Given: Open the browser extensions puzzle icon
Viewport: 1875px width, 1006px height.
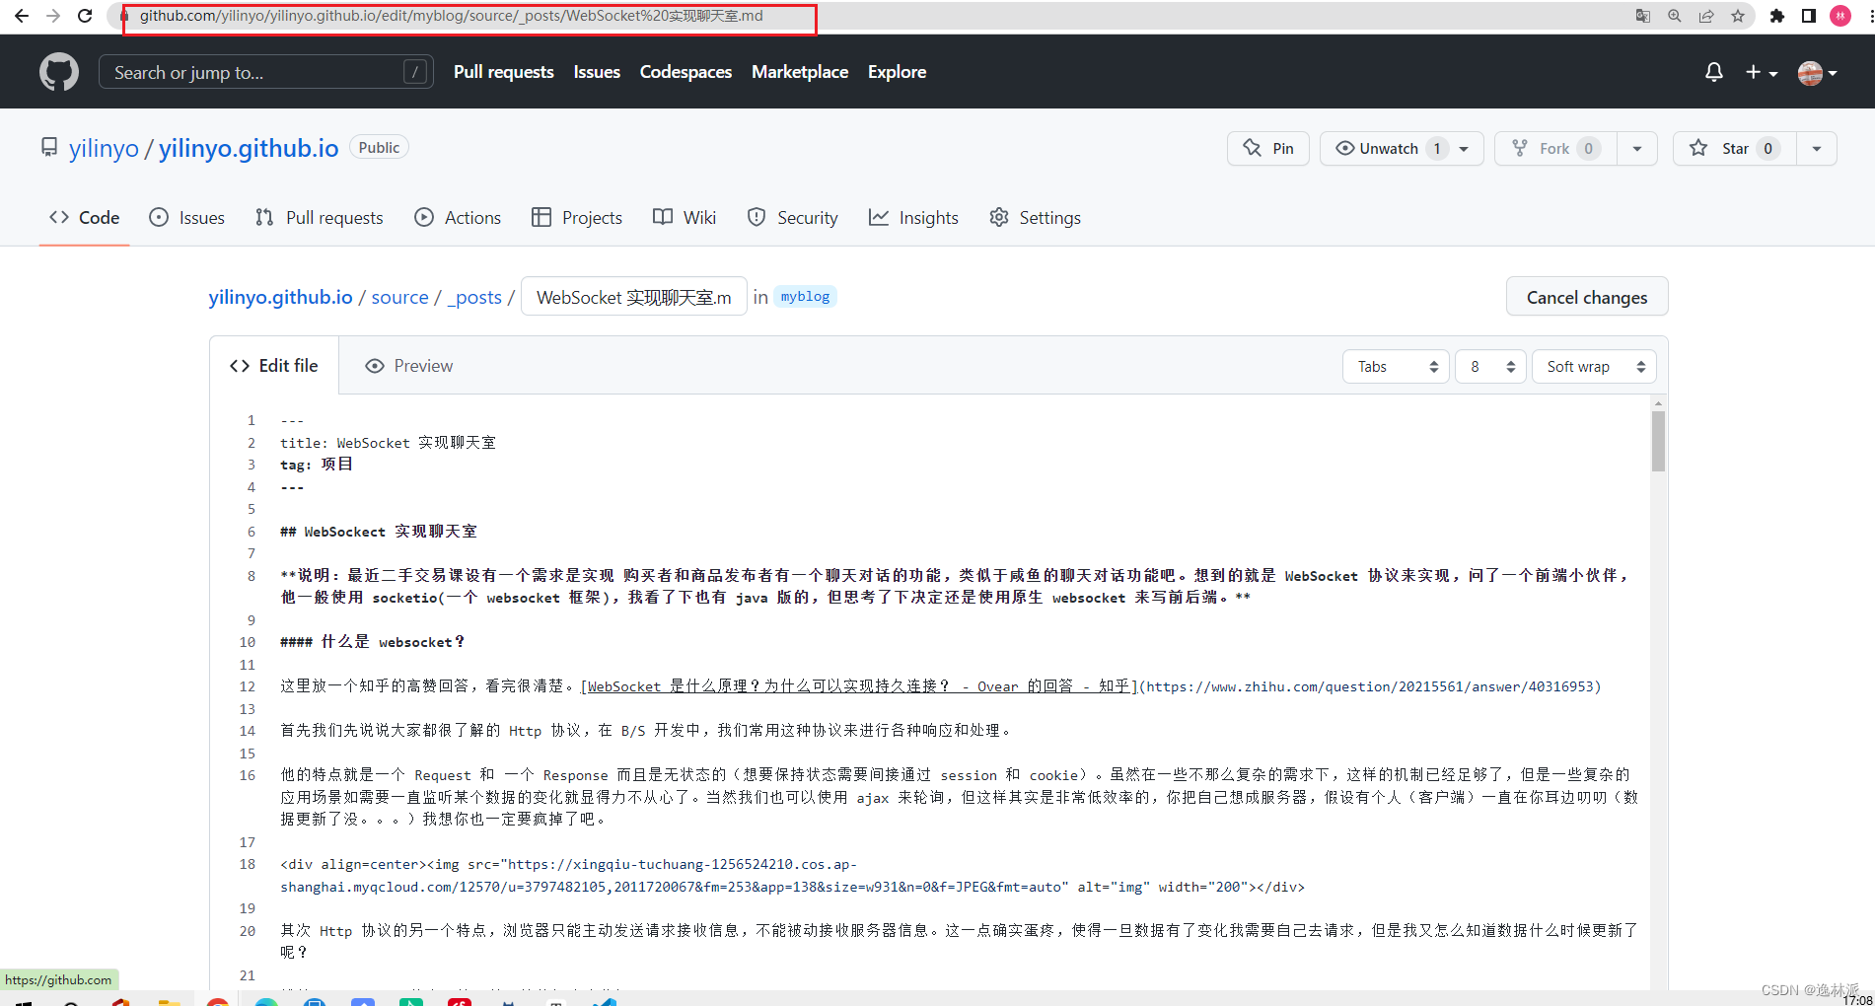Looking at the screenshot, I should (x=1778, y=16).
